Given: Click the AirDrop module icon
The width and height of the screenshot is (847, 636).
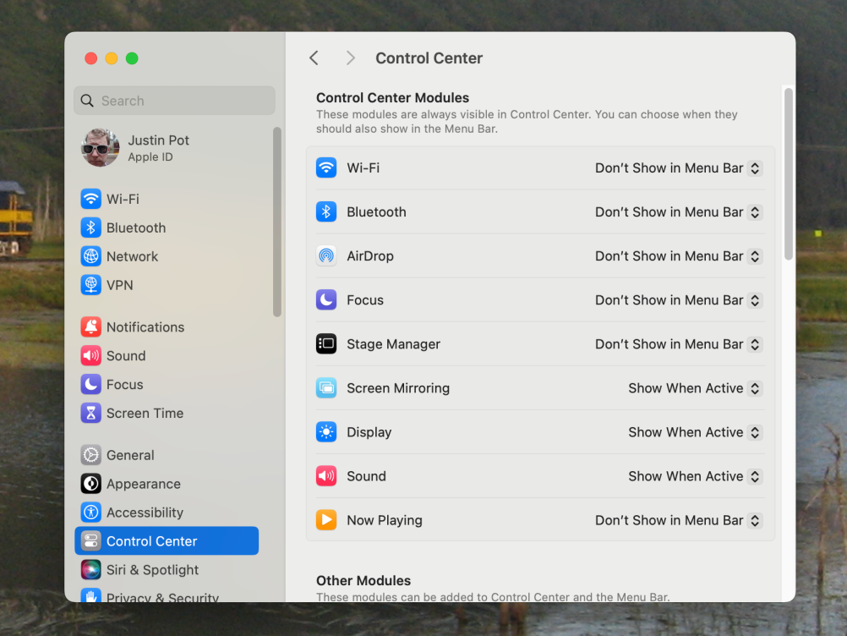Looking at the screenshot, I should 326,255.
